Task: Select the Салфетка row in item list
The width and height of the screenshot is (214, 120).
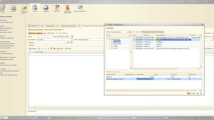Action: click(x=167, y=44)
